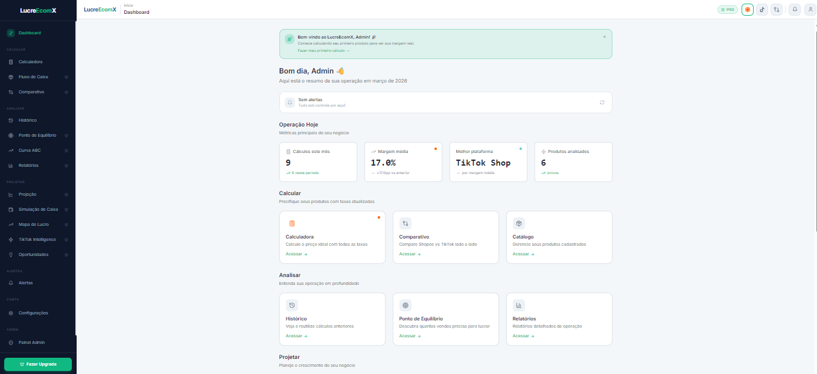This screenshot has height=374, width=817.
Task: Follow the 'Fazer meu primeiro cálculo' link
Action: point(323,51)
